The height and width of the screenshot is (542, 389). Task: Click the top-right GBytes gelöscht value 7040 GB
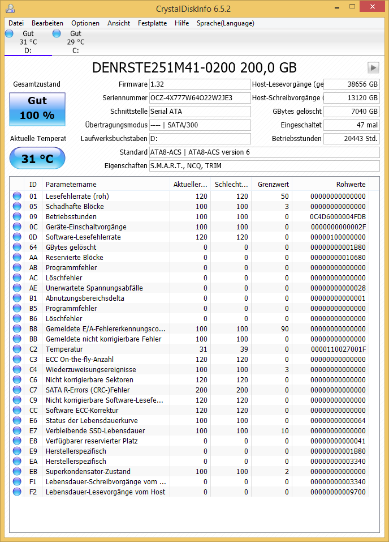coord(351,112)
